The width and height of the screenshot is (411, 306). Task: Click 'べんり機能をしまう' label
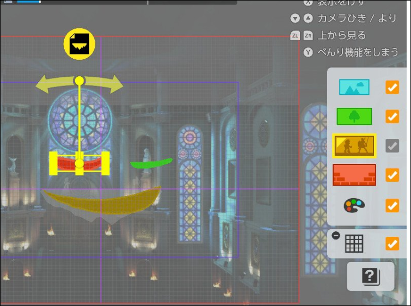(358, 52)
